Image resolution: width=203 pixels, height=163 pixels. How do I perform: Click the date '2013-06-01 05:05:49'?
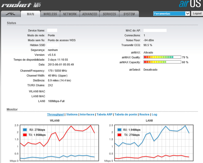pyautogui.click(x=61, y=64)
